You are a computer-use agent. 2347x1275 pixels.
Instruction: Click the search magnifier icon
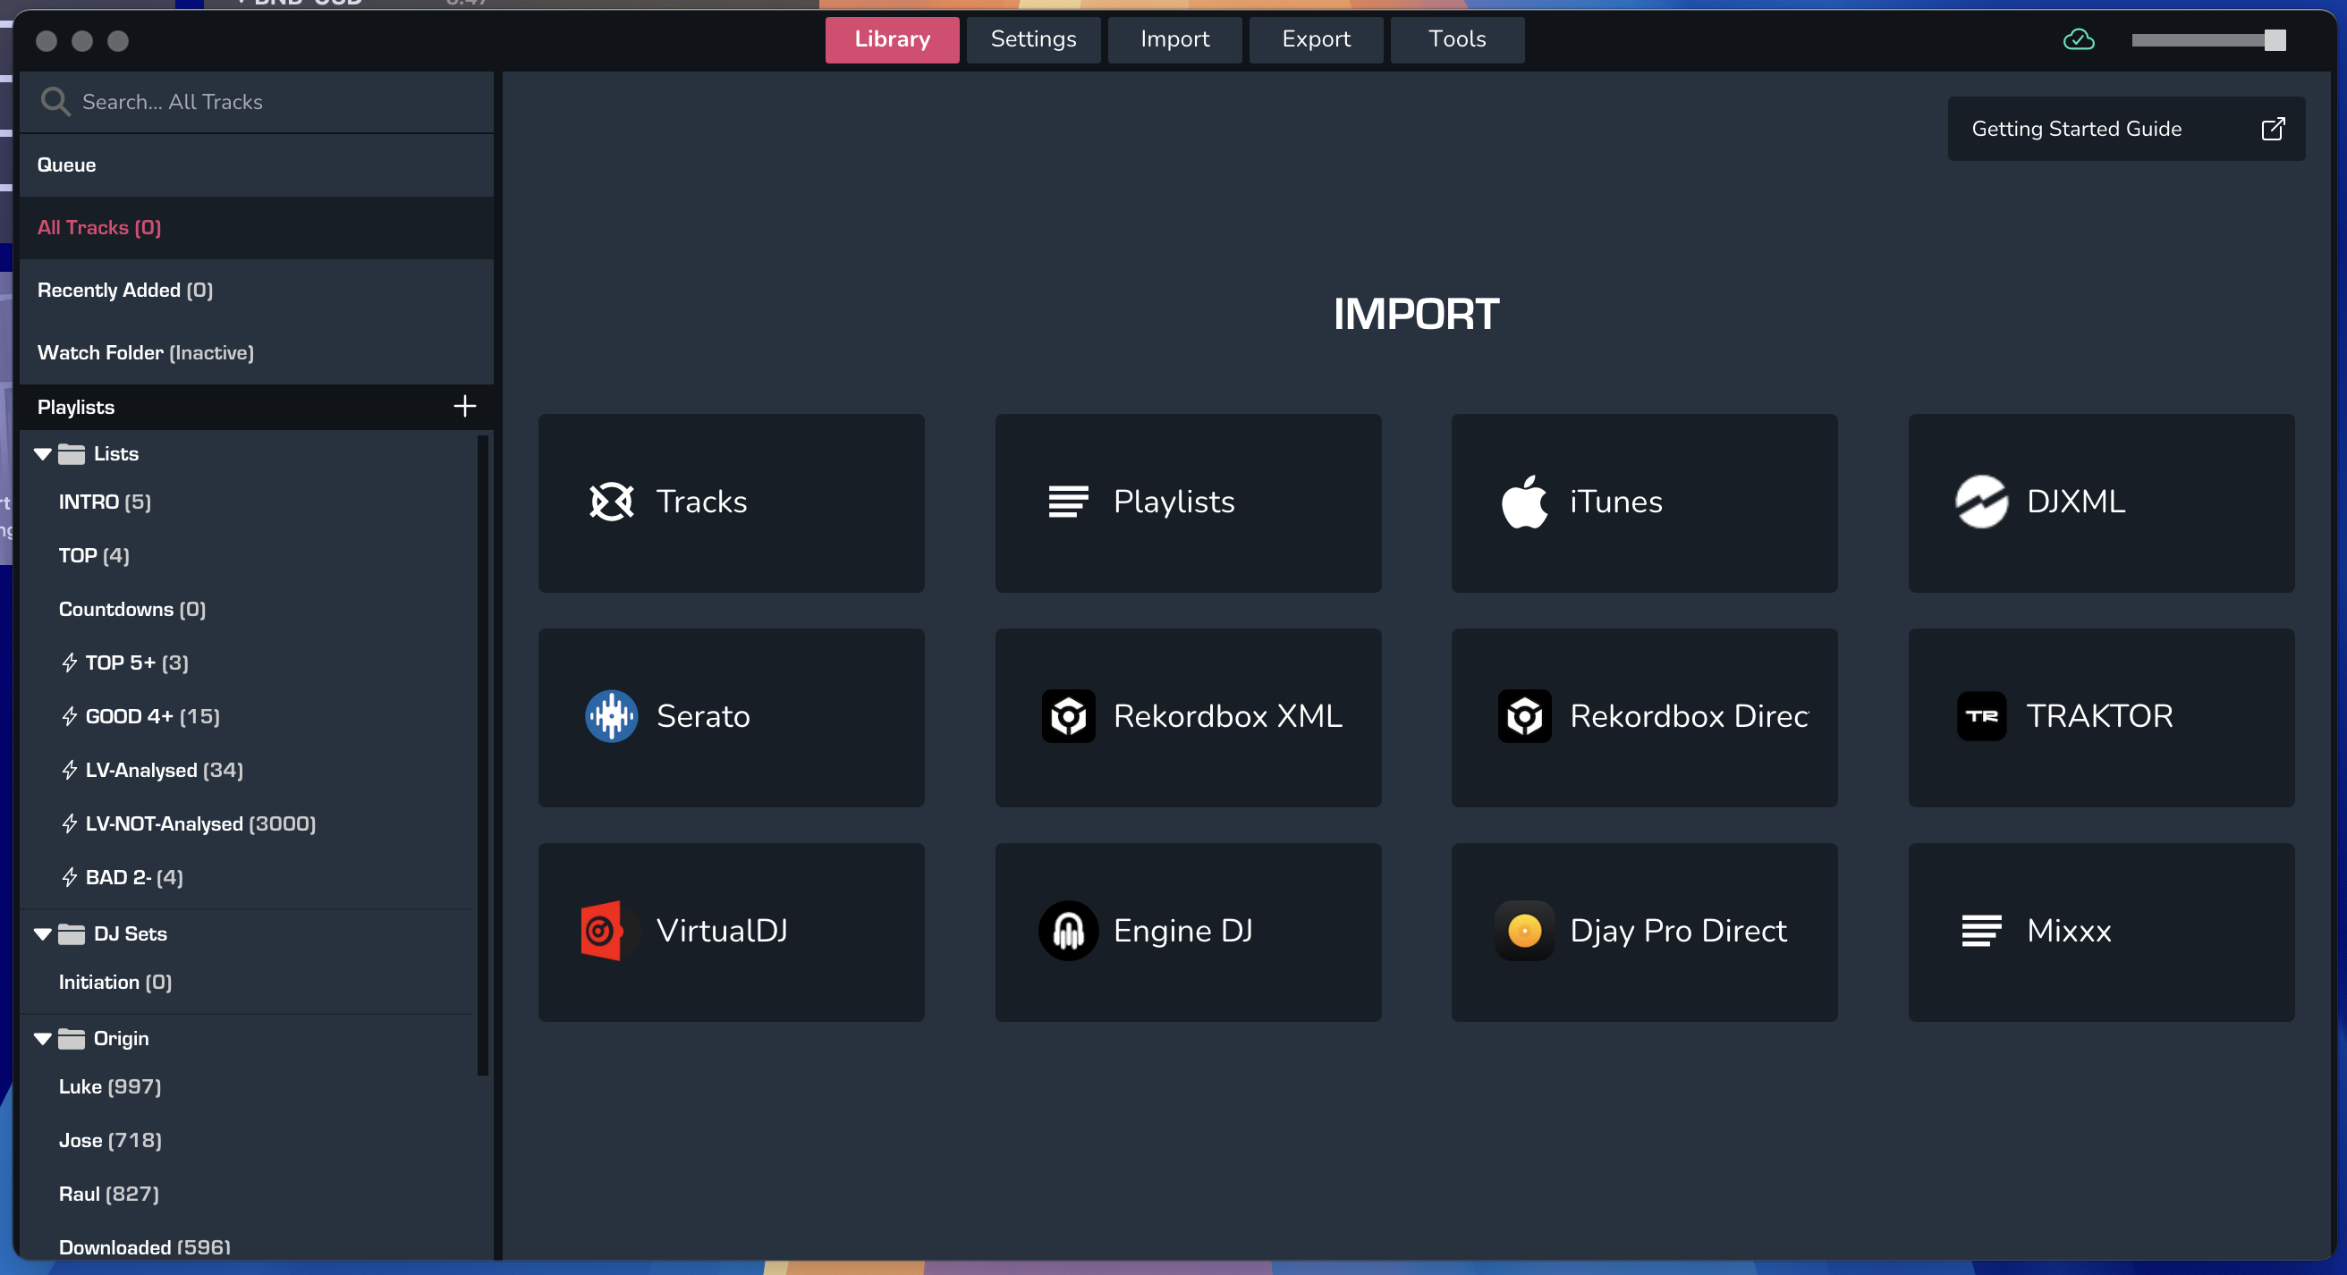point(55,101)
